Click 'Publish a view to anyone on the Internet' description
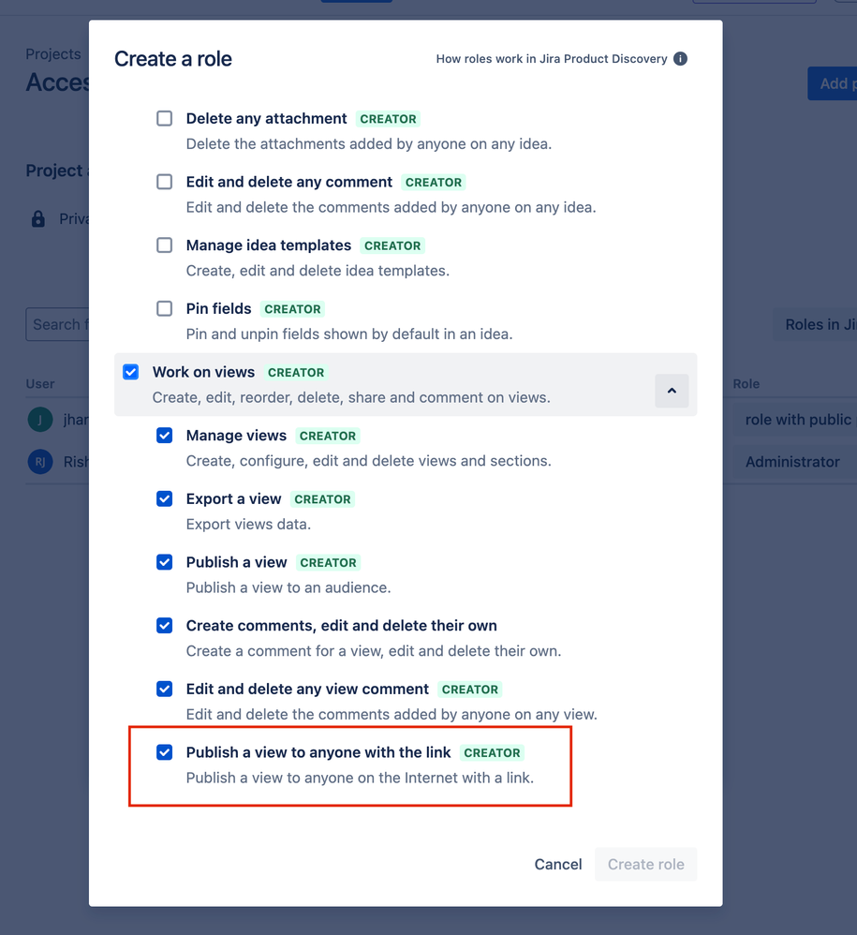This screenshot has width=857, height=935. point(360,778)
